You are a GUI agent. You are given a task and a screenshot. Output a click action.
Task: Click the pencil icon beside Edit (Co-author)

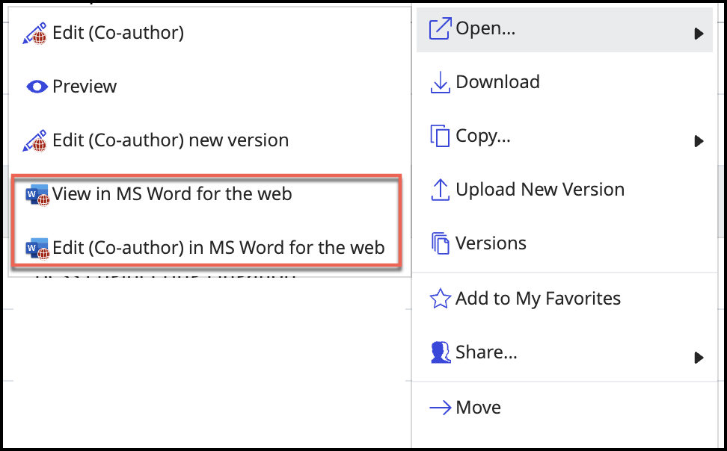(35, 34)
